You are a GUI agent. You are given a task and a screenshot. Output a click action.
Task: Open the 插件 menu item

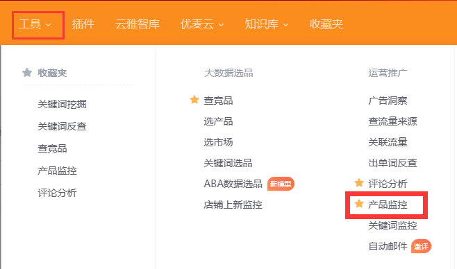coord(83,24)
